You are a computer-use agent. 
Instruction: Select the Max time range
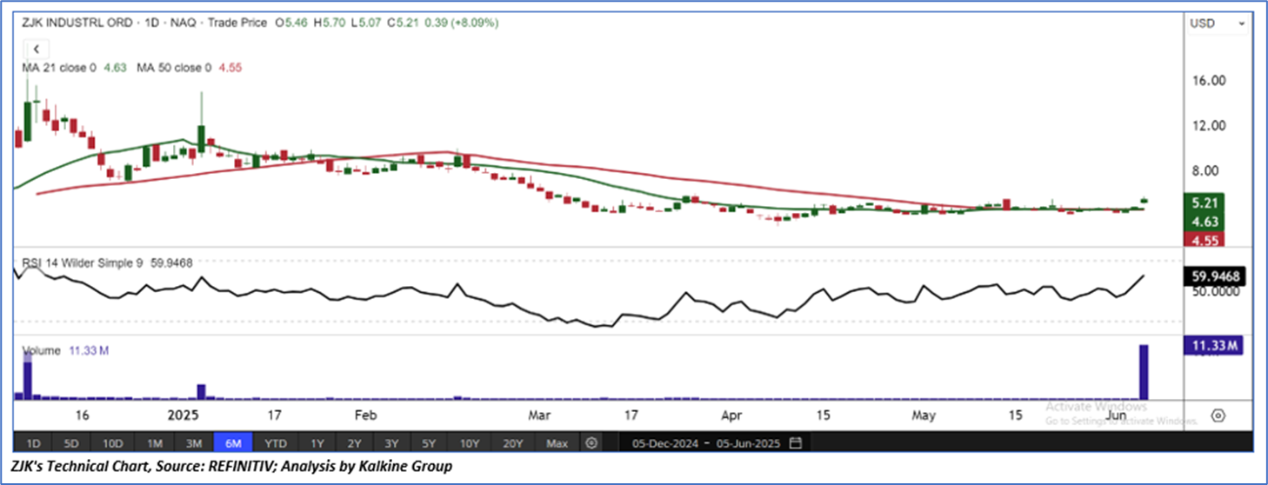(557, 443)
